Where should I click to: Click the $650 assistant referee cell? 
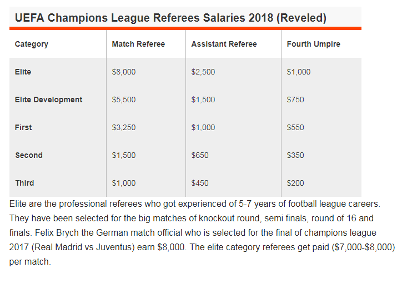point(200,155)
